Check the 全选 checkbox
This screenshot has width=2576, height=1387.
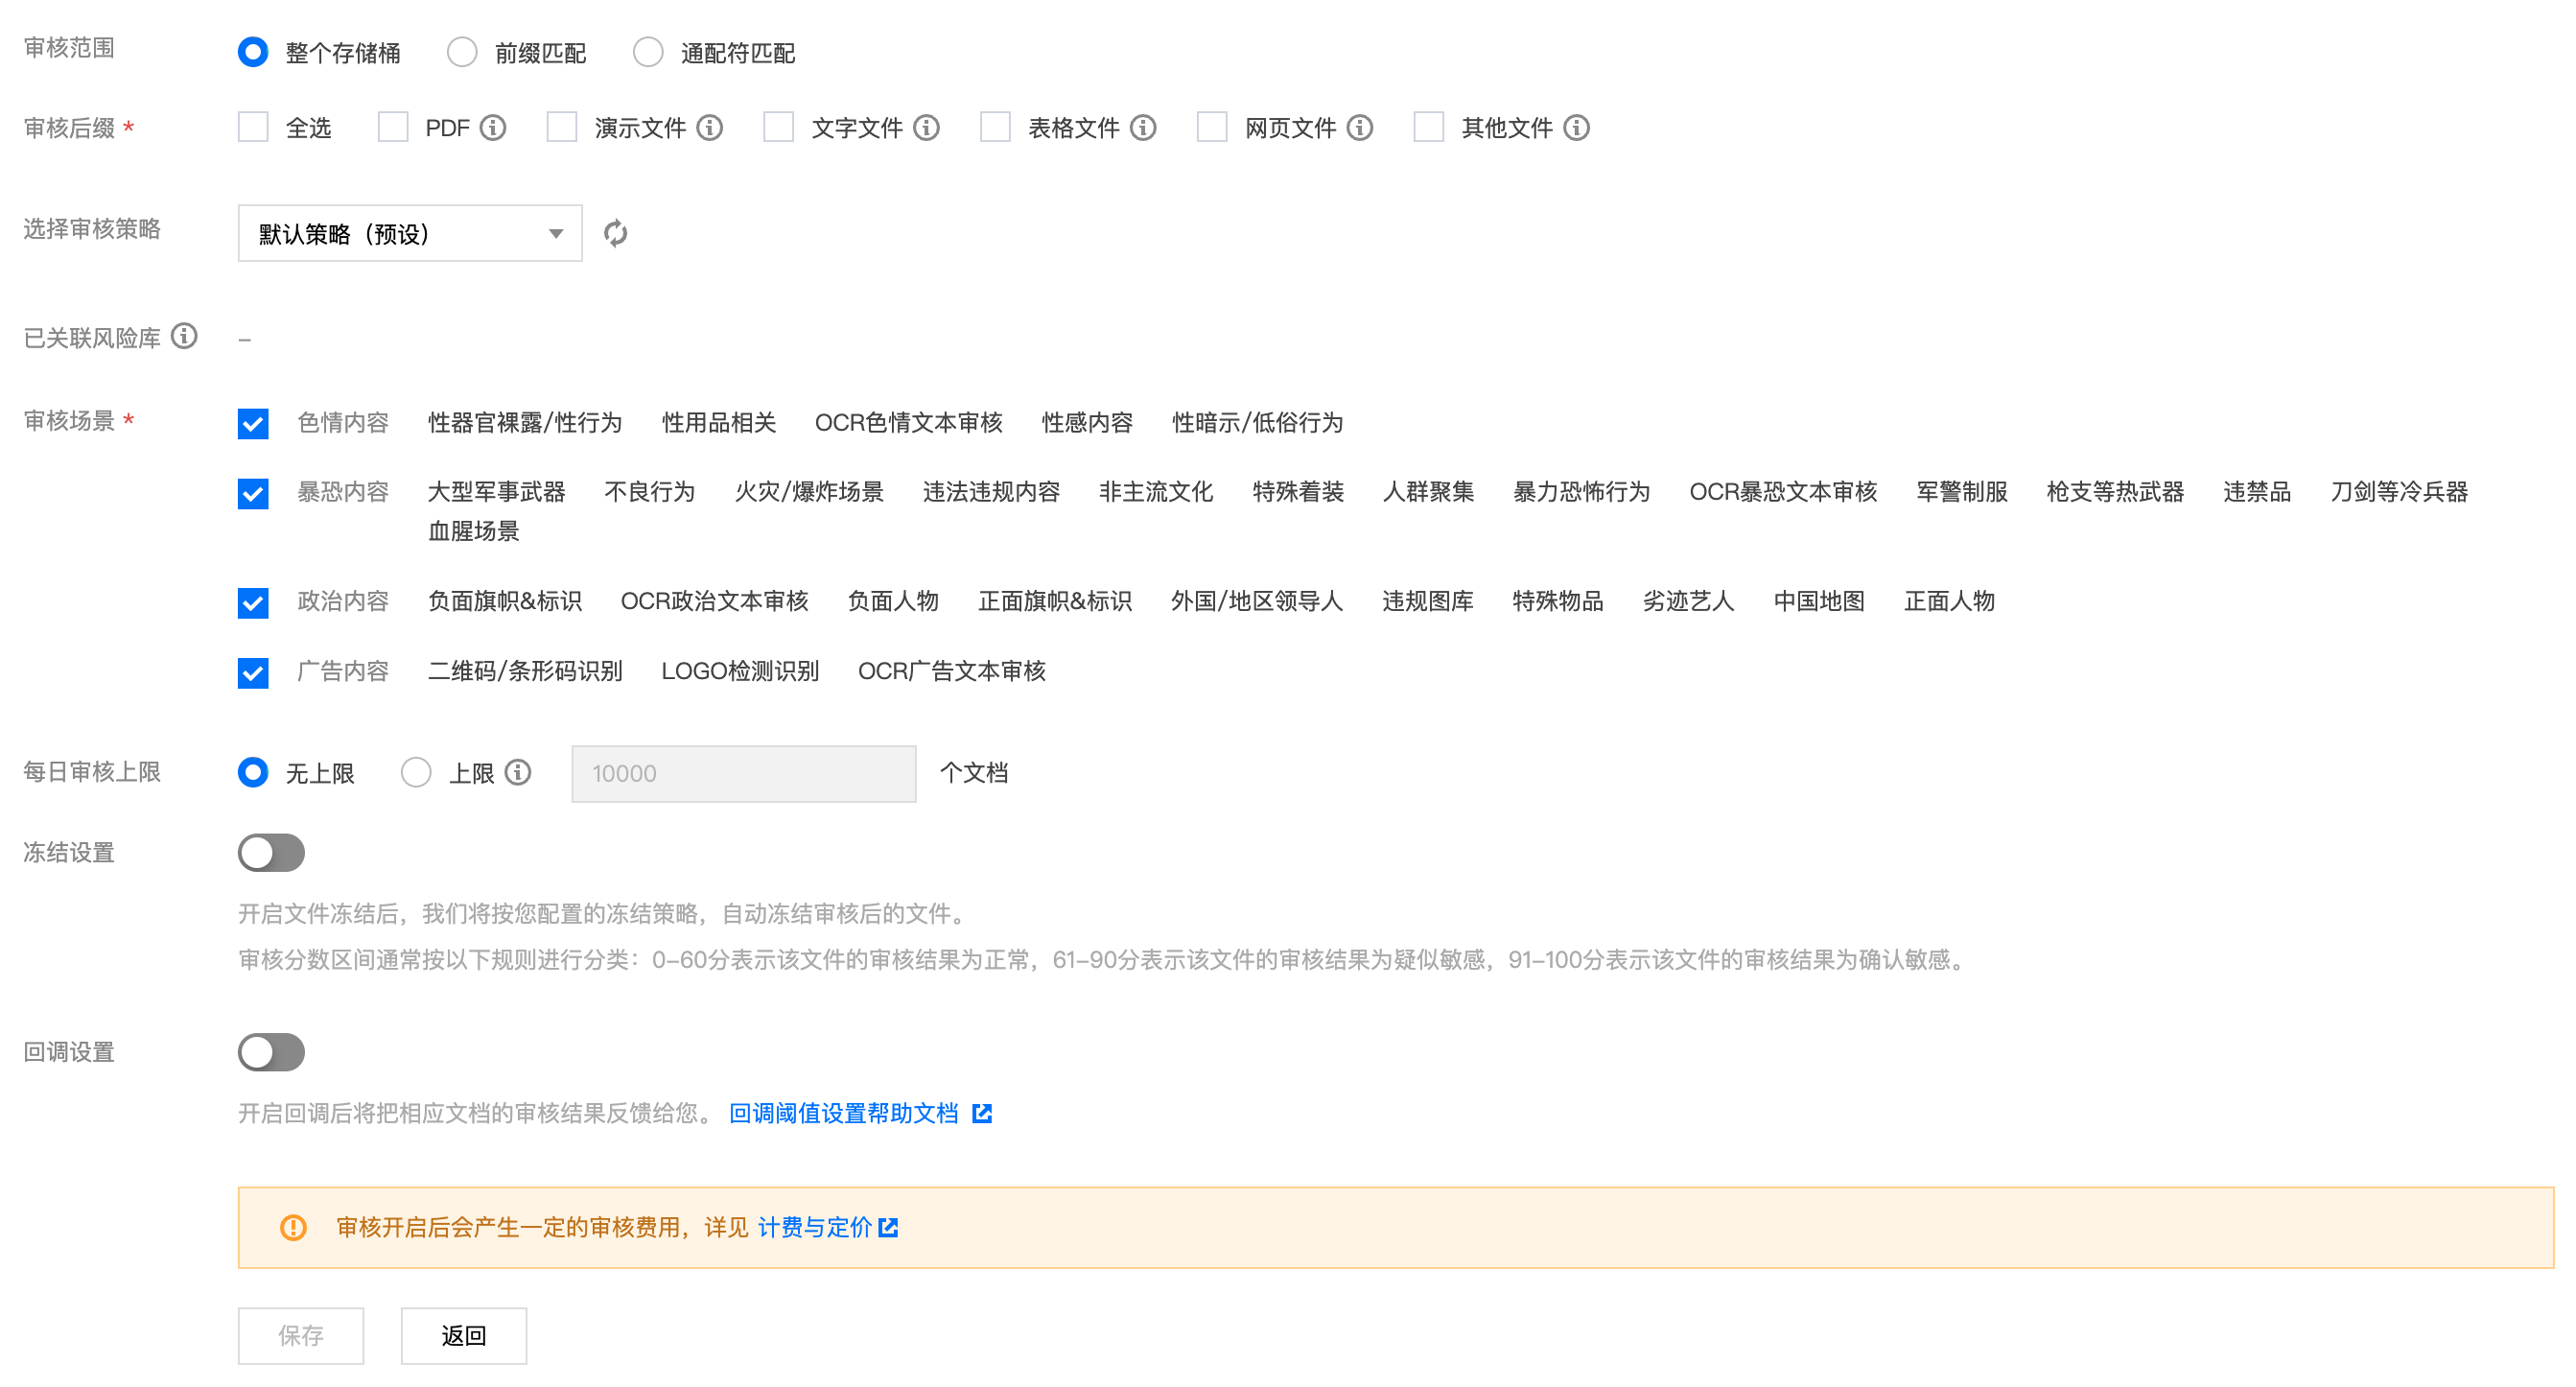(x=253, y=127)
